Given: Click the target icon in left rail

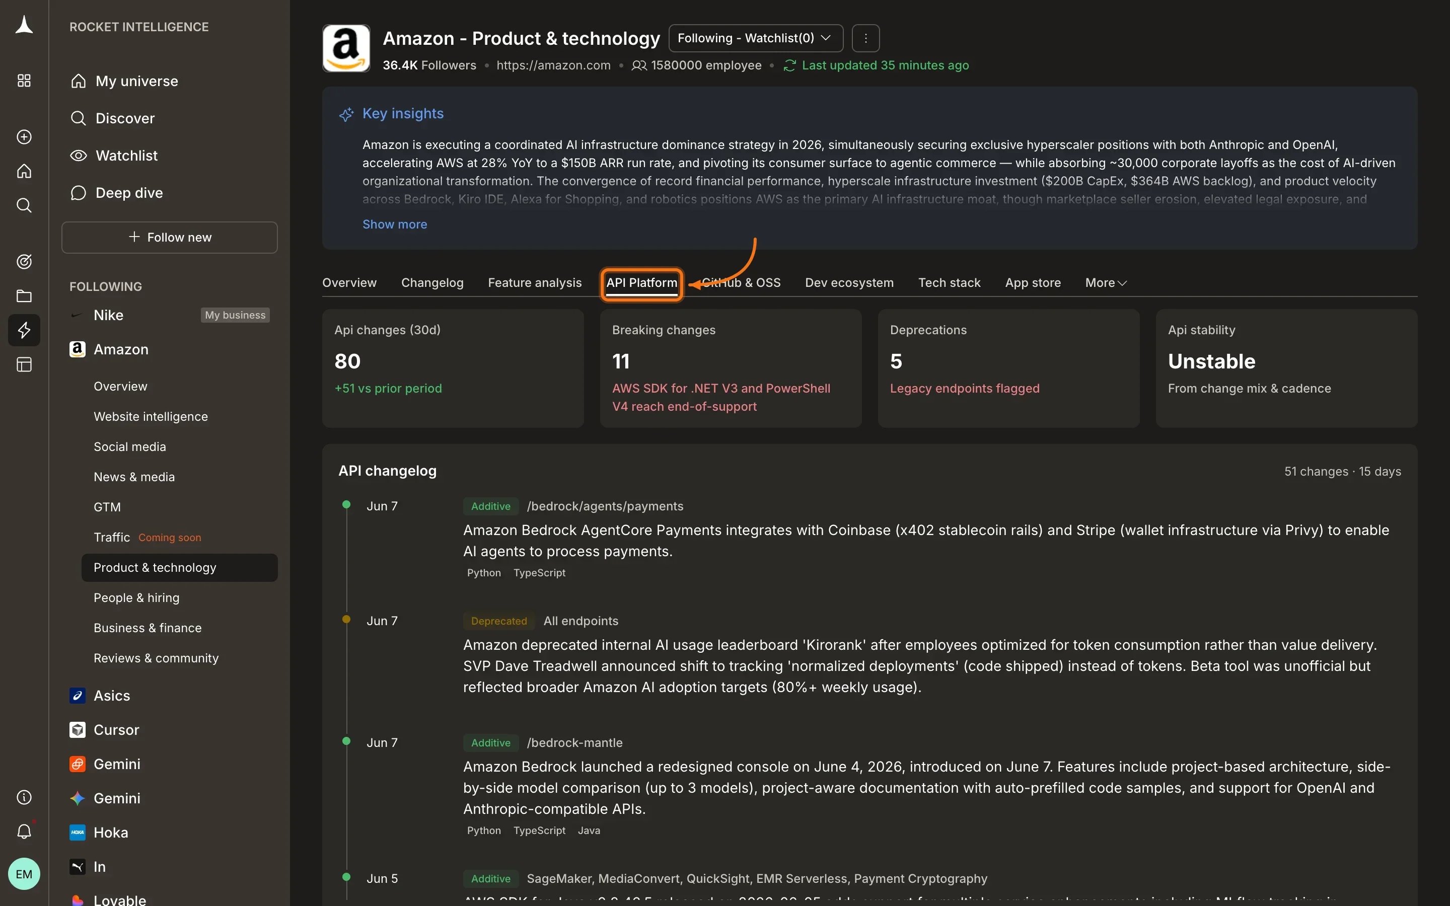Looking at the screenshot, I should pos(24,261).
